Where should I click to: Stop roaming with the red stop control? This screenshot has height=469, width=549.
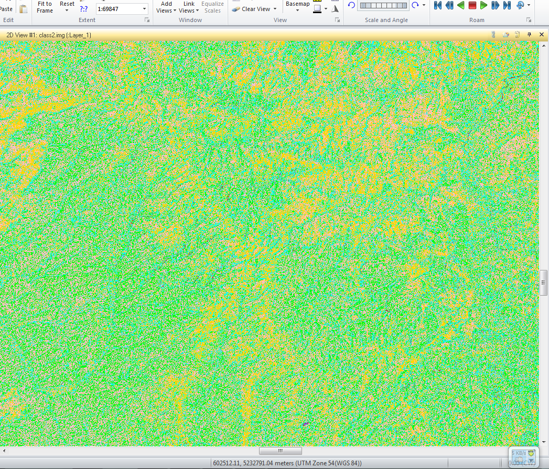(471, 6)
